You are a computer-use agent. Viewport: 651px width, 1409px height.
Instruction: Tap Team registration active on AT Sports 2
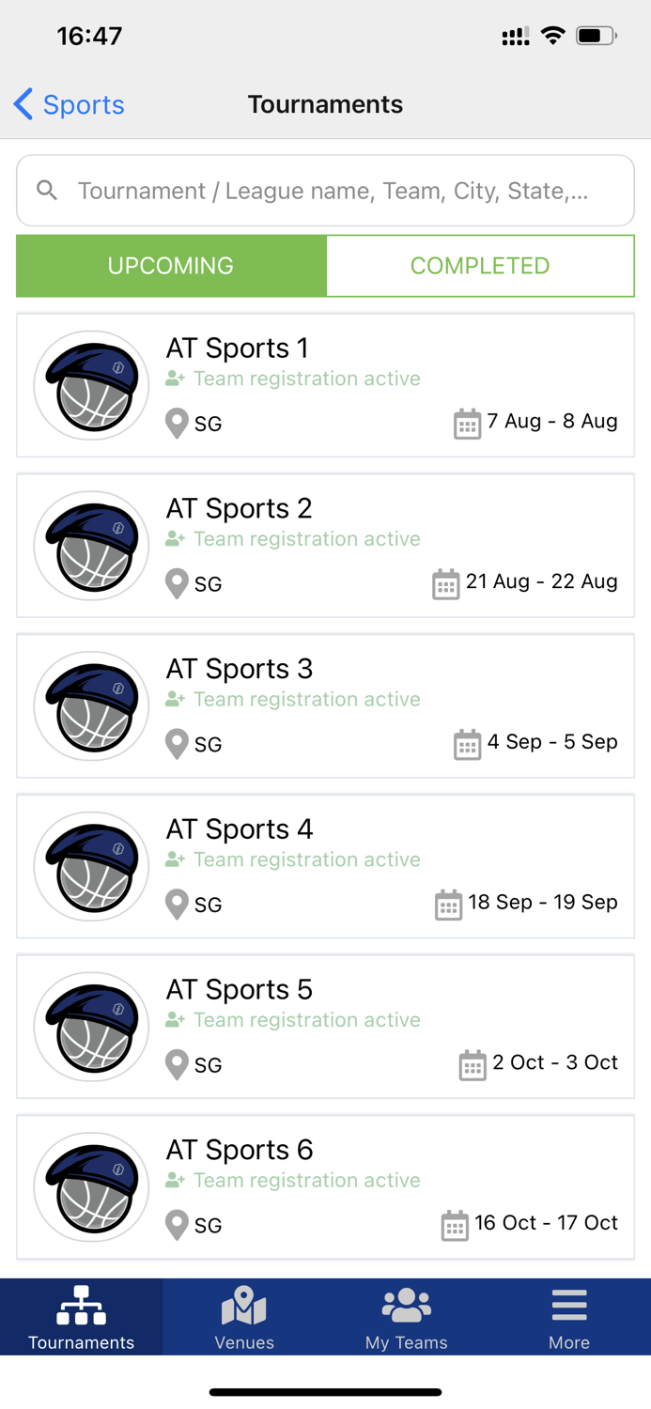306,538
